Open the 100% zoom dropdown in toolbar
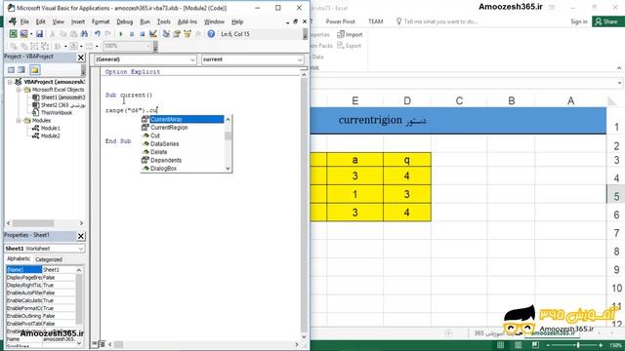The height and width of the screenshot is (351, 625). coord(149,46)
